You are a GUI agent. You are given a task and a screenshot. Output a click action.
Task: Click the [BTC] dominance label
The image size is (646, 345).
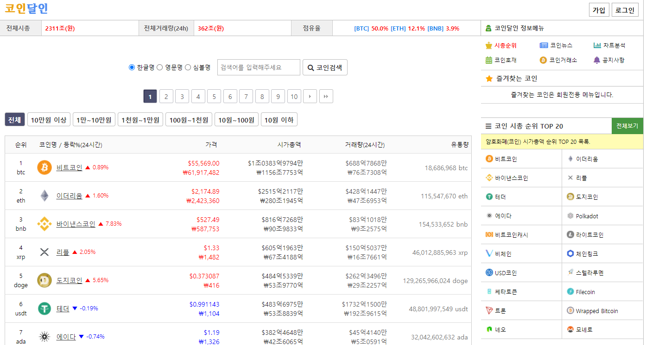click(x=361, y=28)
